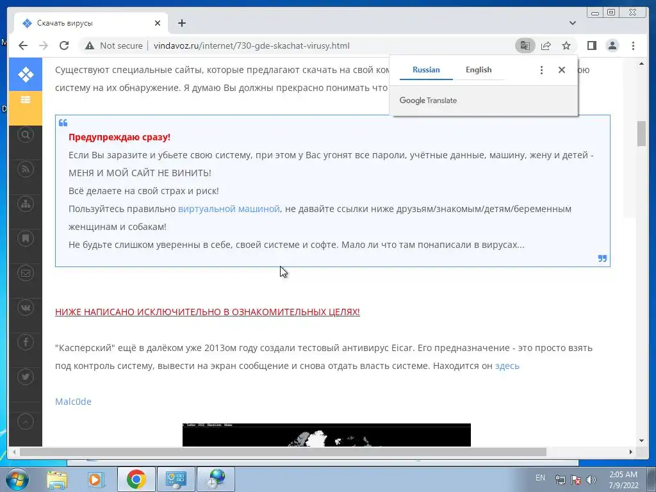Click the bookmark sidebar icon

tap(26, 238)
